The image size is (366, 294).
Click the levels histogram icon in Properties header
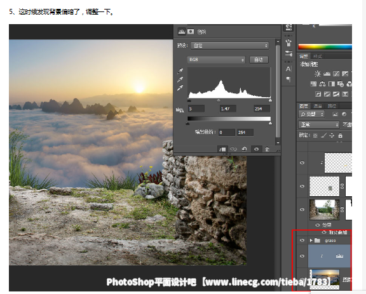click(182, 31)
